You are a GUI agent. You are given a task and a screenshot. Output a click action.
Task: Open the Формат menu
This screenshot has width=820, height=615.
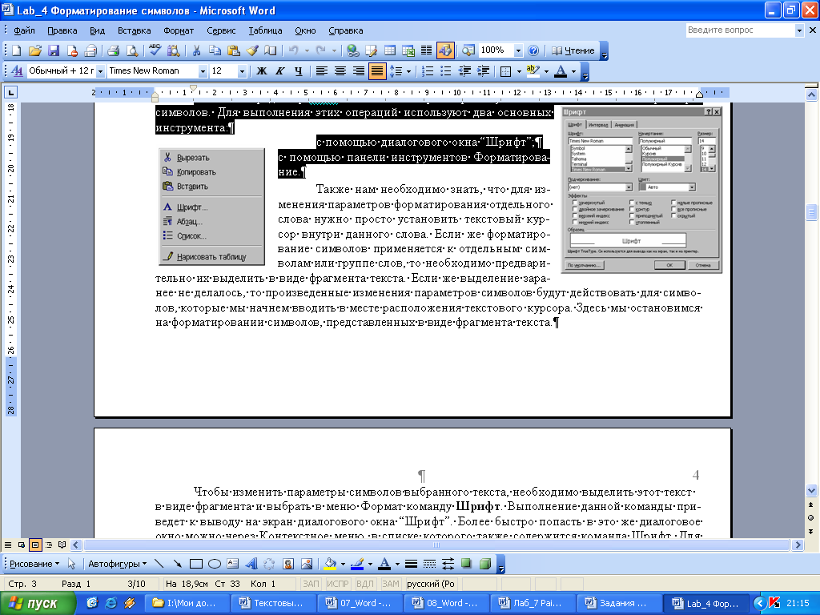point(179,30)
